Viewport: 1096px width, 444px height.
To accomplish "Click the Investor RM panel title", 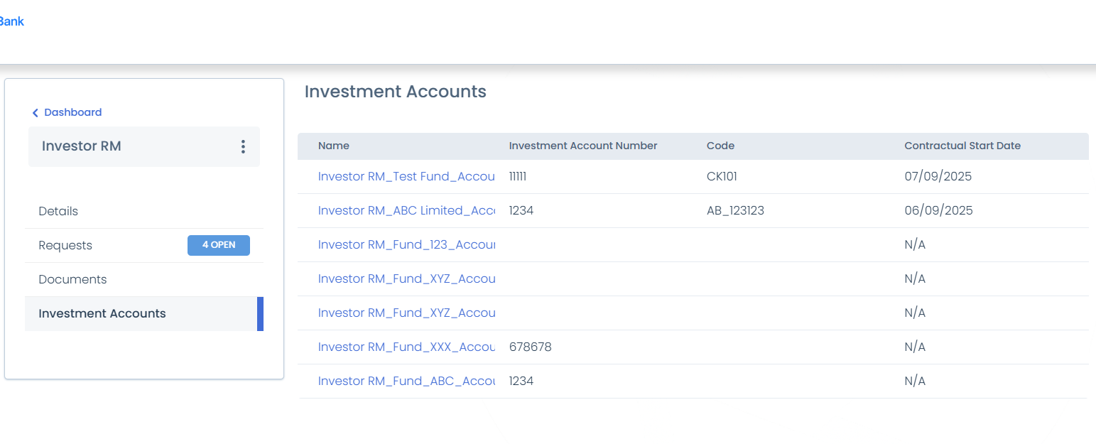I will pos(81,146).
